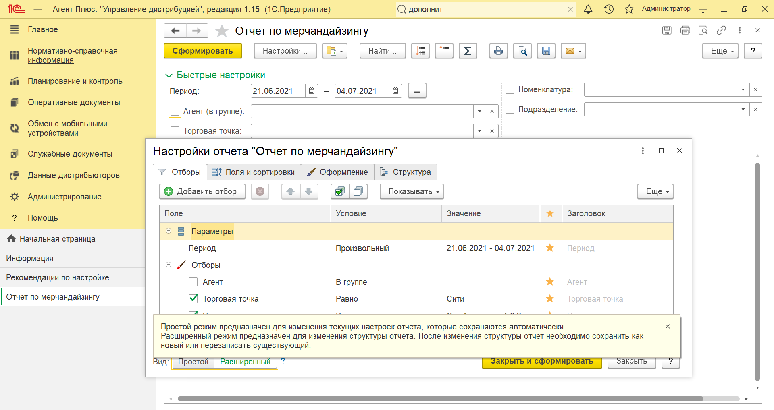Click period selection ellipsis button

point(417,91)
